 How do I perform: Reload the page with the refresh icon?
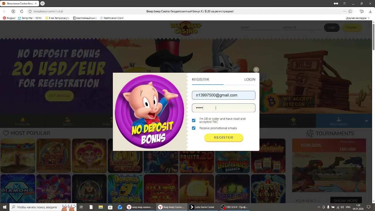(22, 11)
